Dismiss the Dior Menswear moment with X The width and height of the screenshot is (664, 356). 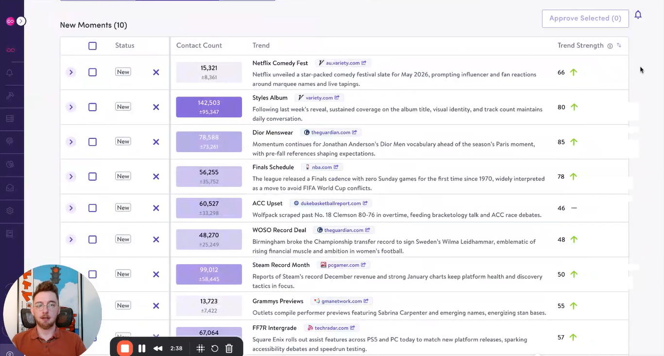pos(156,142)
